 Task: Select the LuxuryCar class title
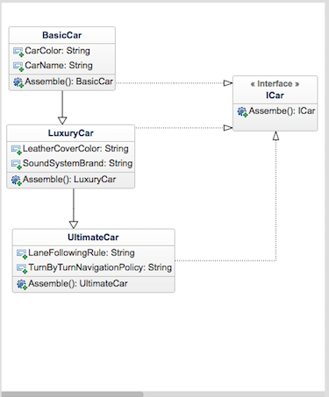point(71,133)
